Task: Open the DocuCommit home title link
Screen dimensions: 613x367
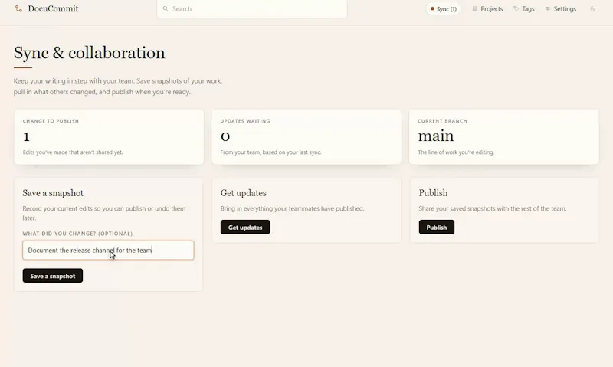Action: click(x=53, y=8)
